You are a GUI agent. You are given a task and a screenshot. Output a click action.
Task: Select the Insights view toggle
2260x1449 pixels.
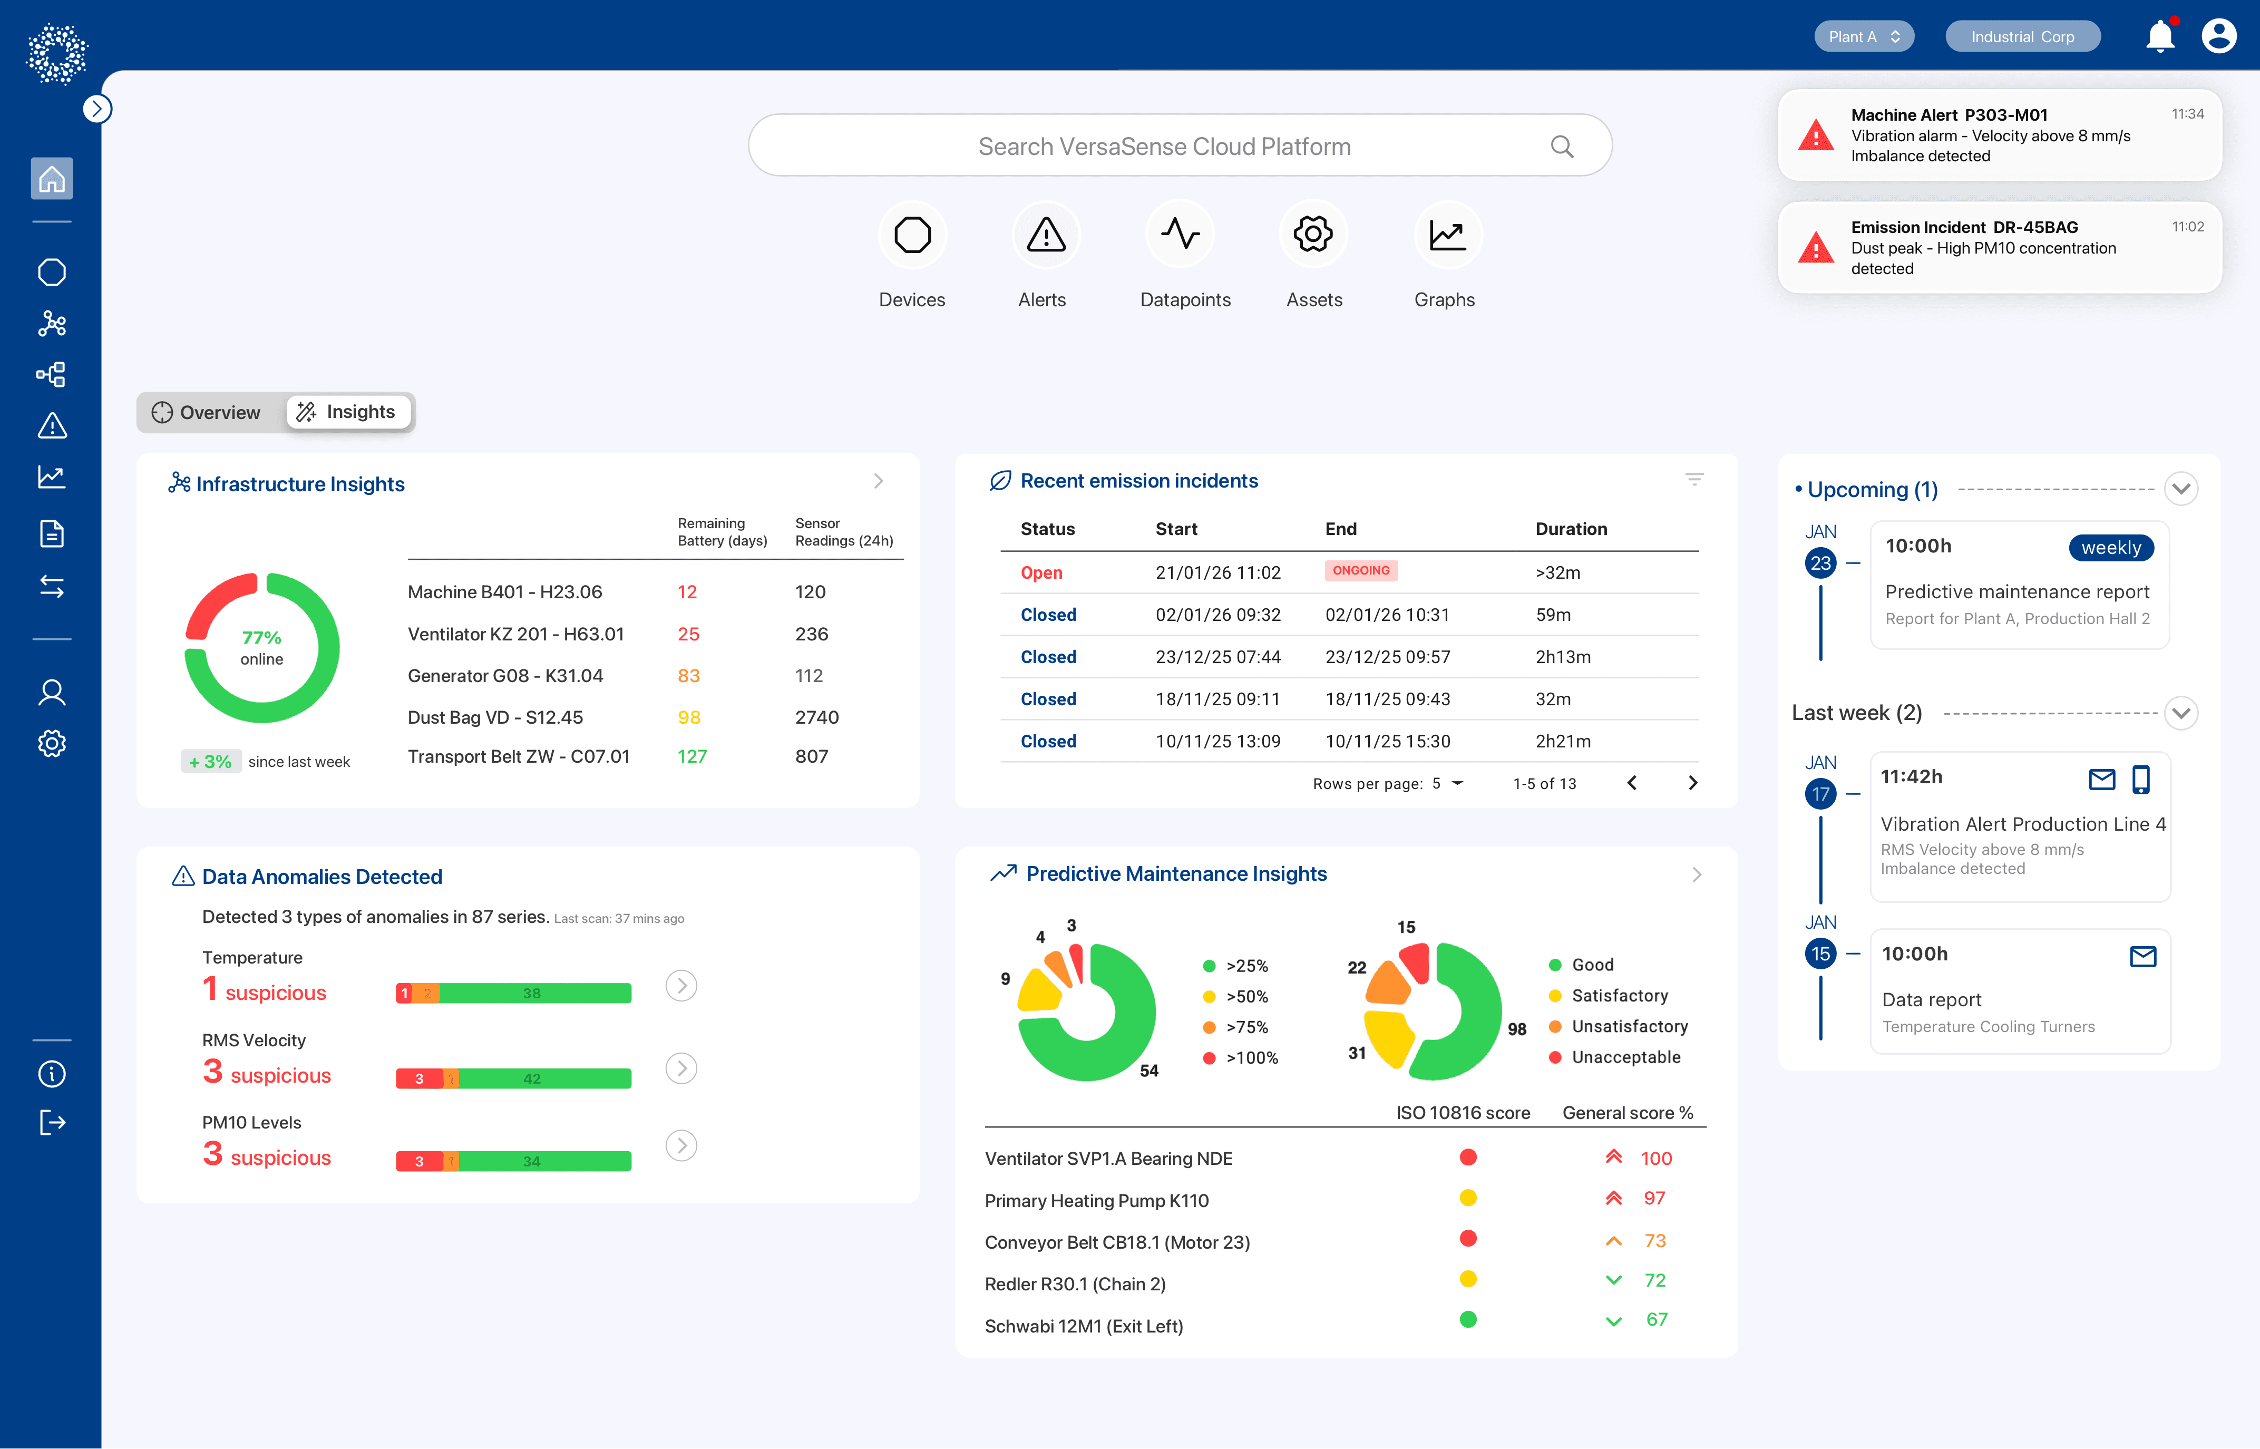click(347, 412)
